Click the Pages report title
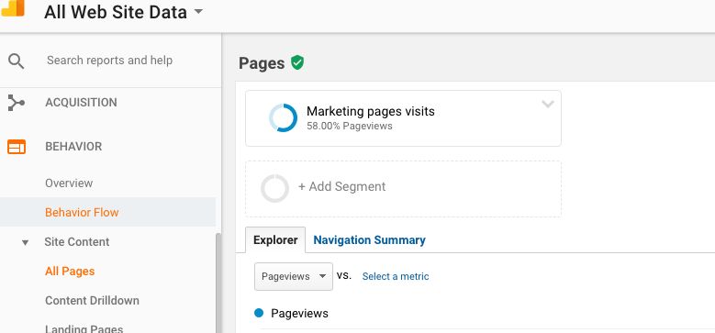Screen dimensions: 715x333 [262, 63]
